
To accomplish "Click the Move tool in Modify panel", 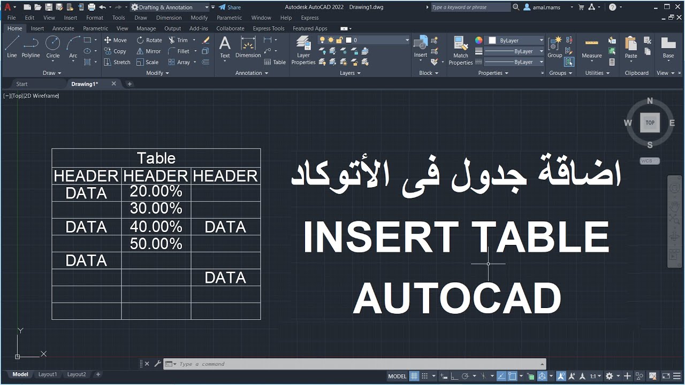I will 115,40.
